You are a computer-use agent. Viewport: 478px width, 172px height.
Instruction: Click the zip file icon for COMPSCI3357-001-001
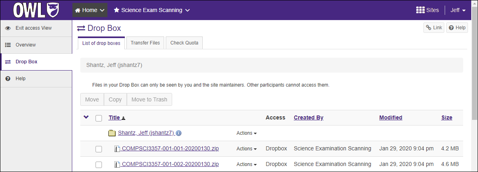tap(116, 149)
